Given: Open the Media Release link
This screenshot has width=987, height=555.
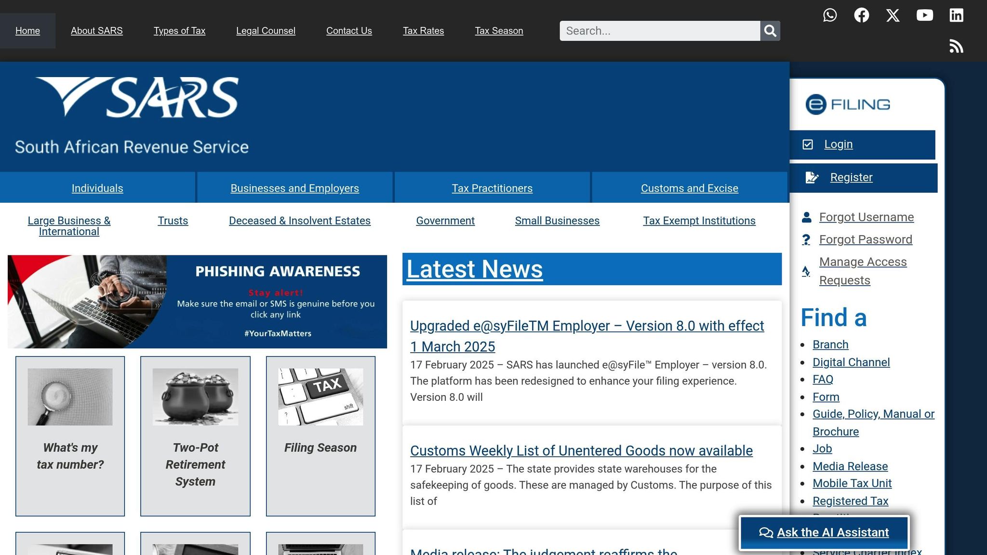Looking at the screenshot, I should click(850, 466).
